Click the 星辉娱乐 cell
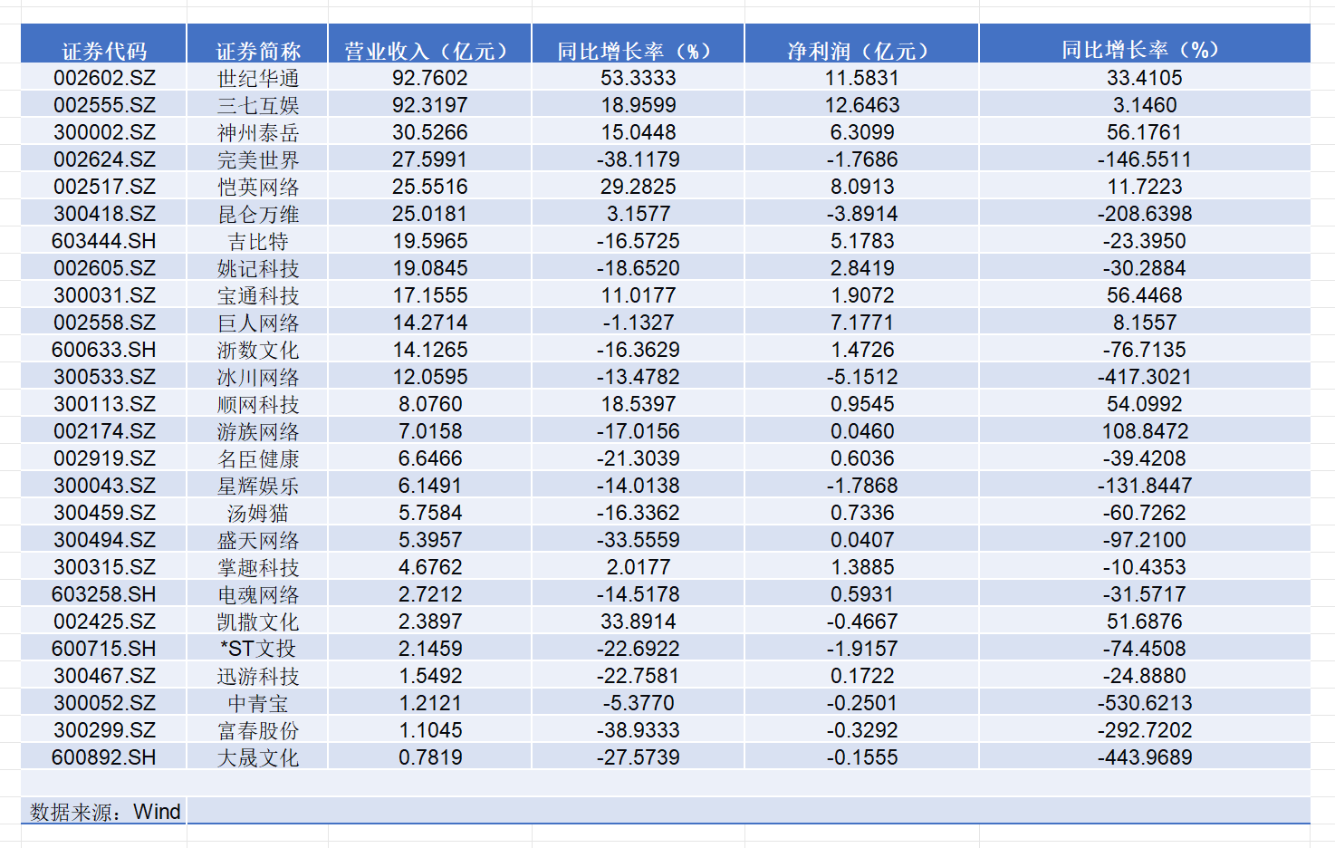 258,486
